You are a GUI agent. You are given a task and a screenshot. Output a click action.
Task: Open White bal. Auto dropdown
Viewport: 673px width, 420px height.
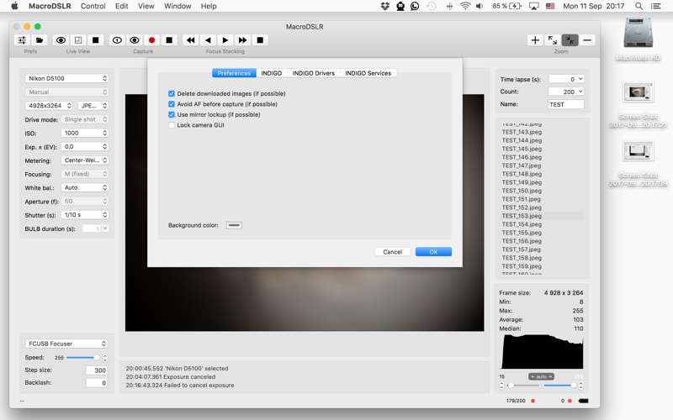[x=85, y=187]
